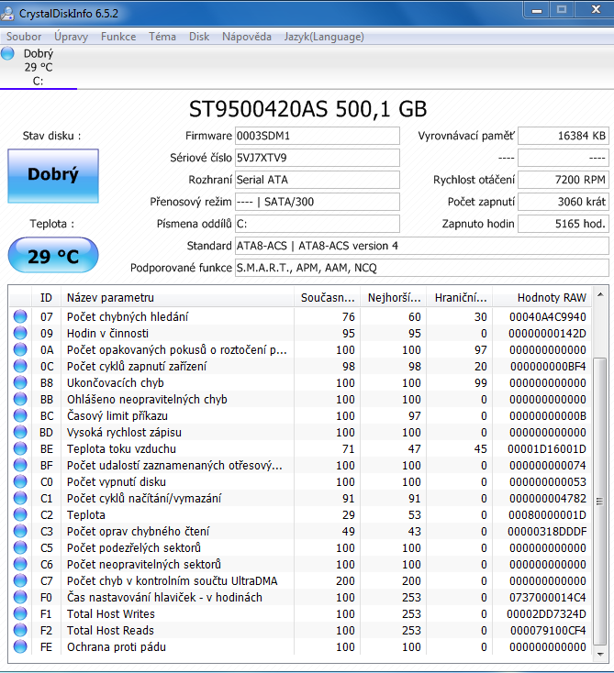614x673 pixels.
Task: Click the status orb for row C6
Action: 20,565
